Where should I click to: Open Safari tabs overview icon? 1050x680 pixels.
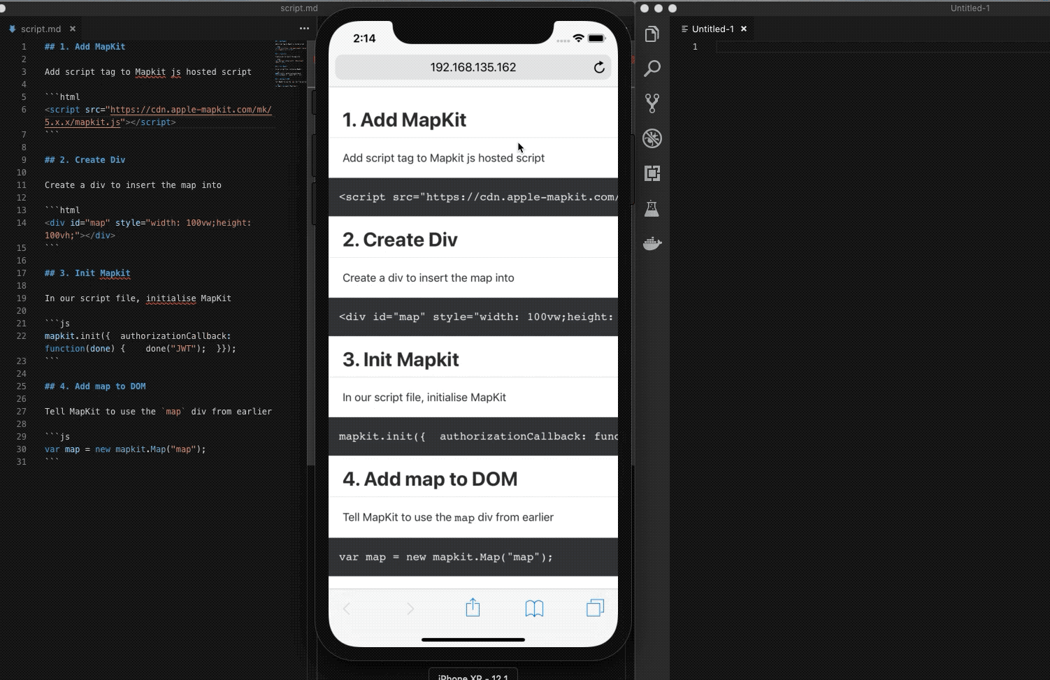click(595, 608)
